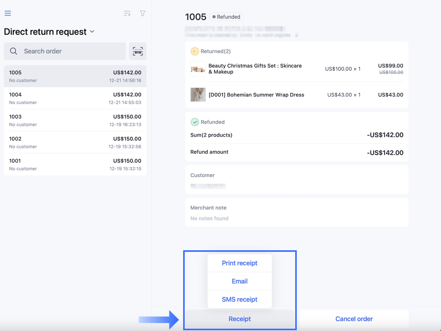
Task: Click the sort orders icon
Action: [x=127, y=13]
